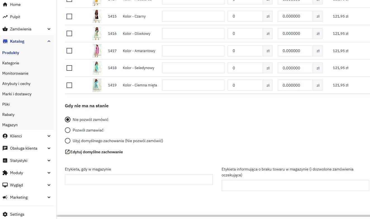The image size is (370, 219).
Task: Click the Marketing megaphone icon
Action: (x=5, y=197)
